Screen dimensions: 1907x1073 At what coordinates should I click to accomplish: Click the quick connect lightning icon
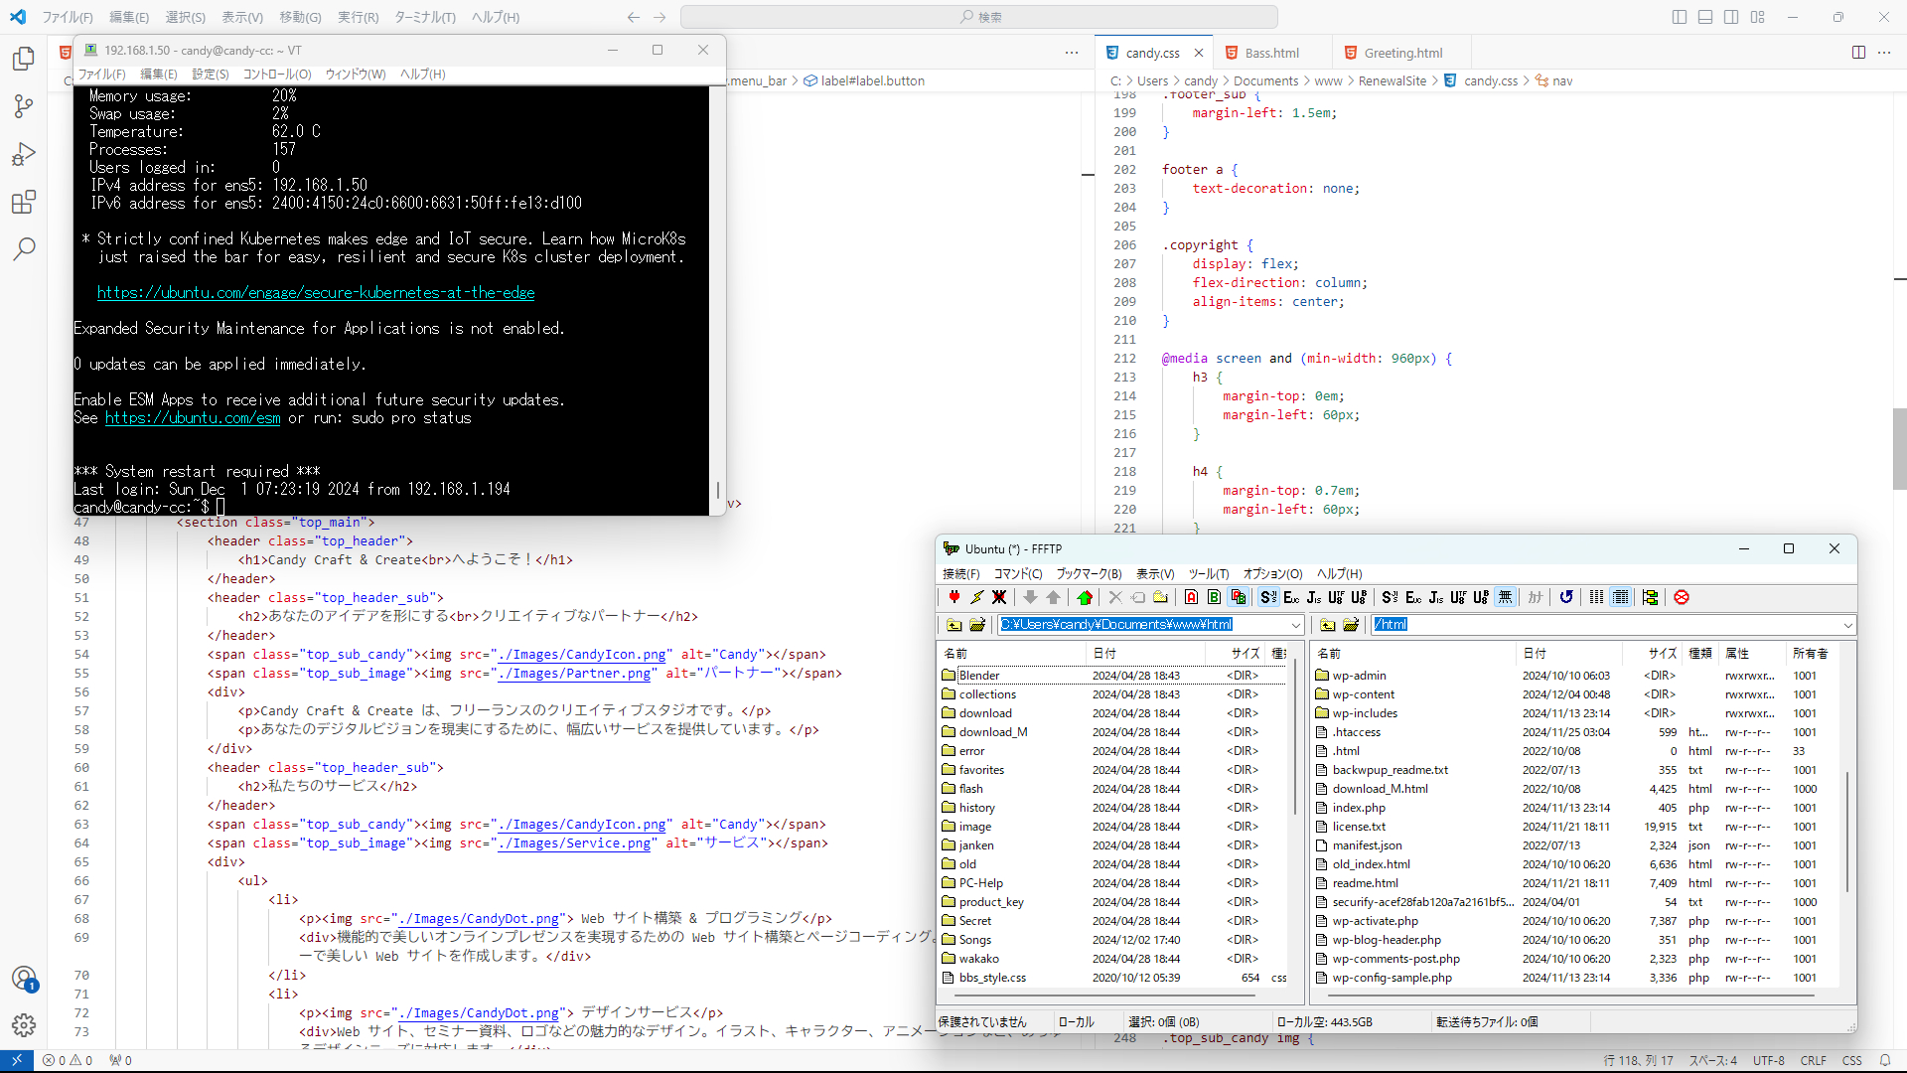tap(977, 597)
